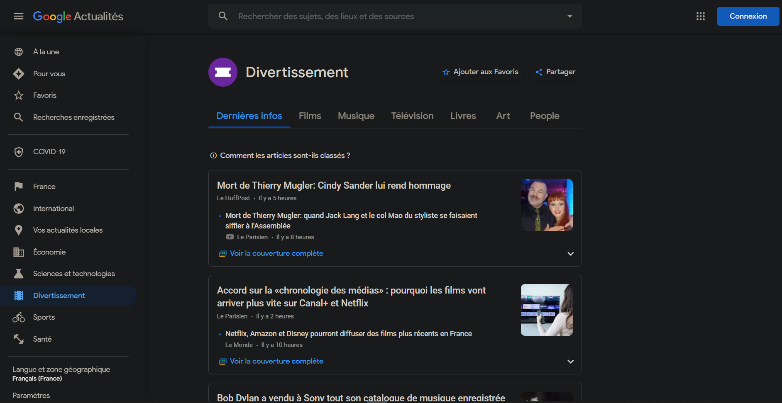782x403 pixels.
Task: Expand search options dropdown arrow
Action: click(x=569, y=16)
